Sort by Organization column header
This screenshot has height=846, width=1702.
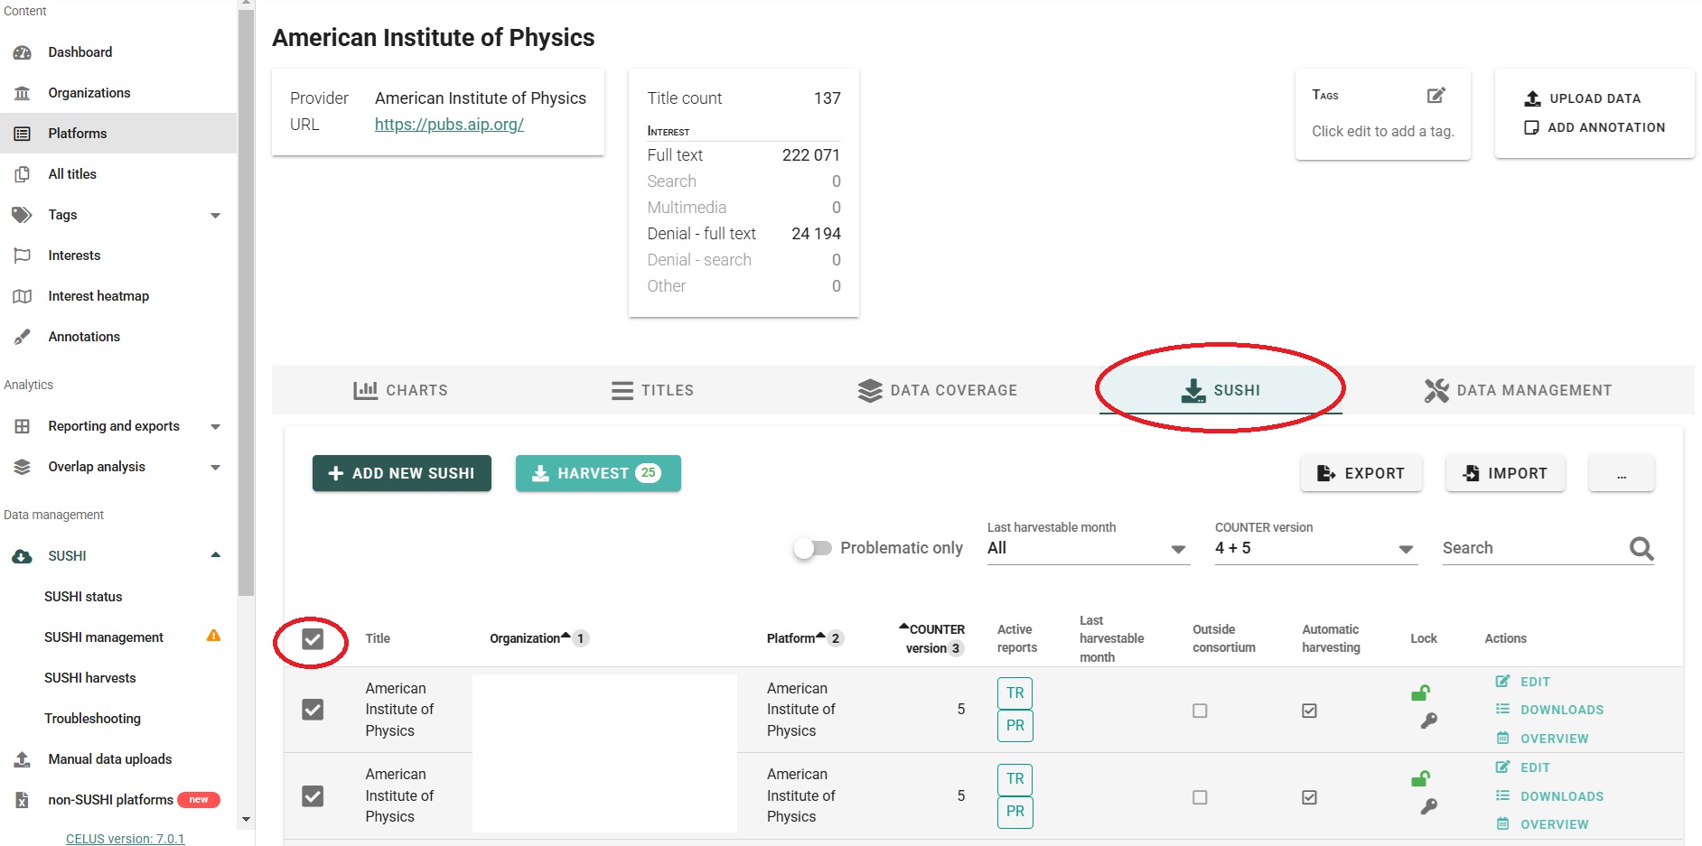coord(525,638)
